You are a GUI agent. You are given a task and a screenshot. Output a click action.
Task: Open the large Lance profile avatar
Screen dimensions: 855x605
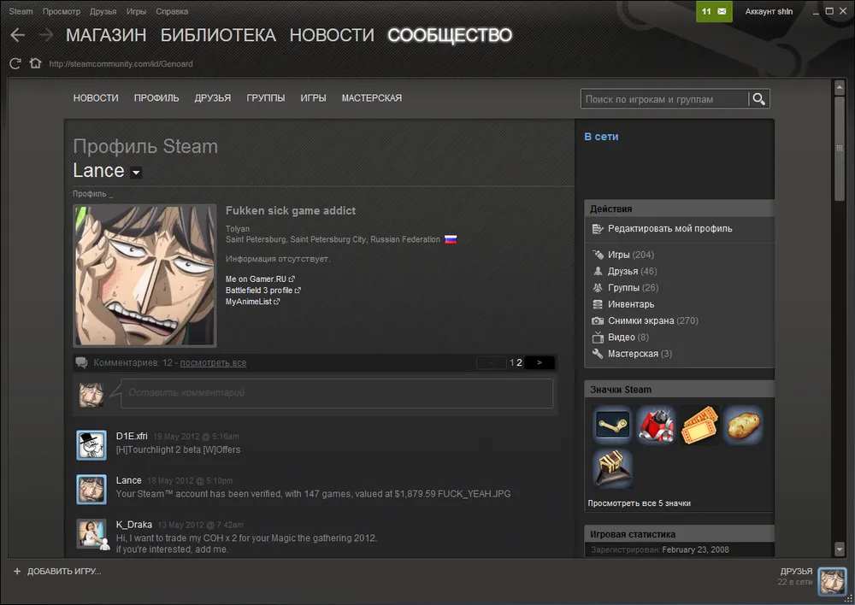144,276
